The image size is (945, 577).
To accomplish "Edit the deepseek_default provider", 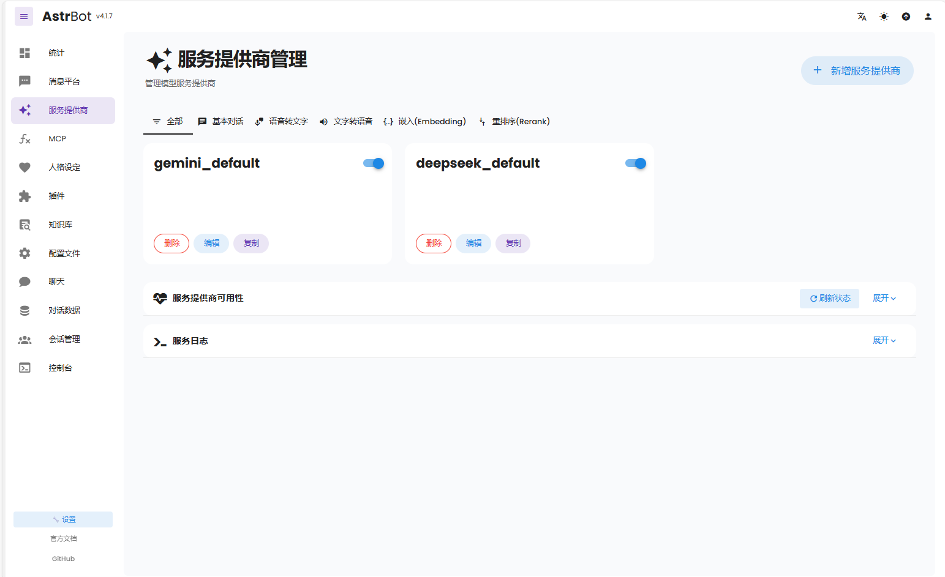I will pos(473,244).
